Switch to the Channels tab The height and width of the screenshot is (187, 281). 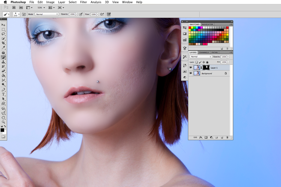[204, 52]
